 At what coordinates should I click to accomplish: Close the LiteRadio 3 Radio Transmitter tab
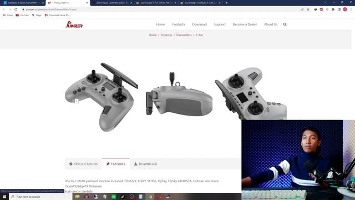43,3
